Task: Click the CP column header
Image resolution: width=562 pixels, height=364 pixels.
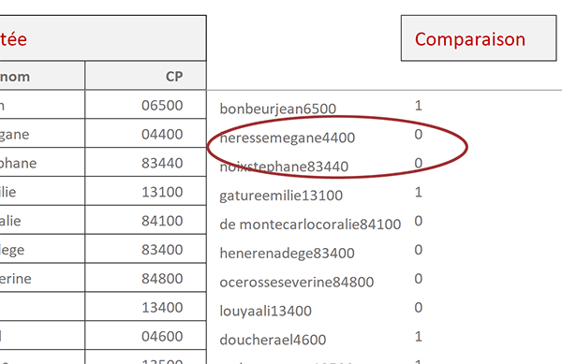Action: click(145, 76)
